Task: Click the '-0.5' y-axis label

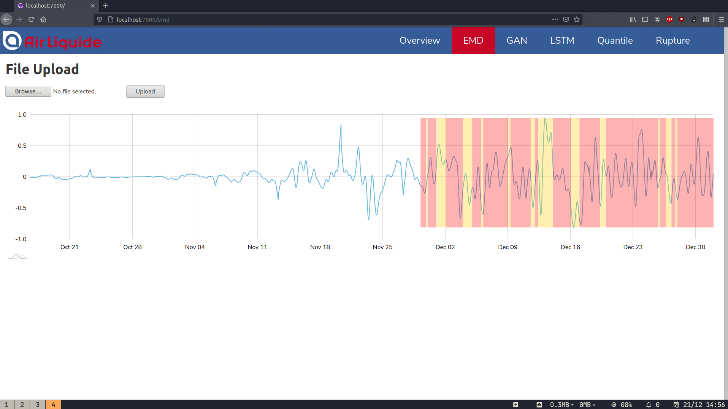Action: point(21,208)
